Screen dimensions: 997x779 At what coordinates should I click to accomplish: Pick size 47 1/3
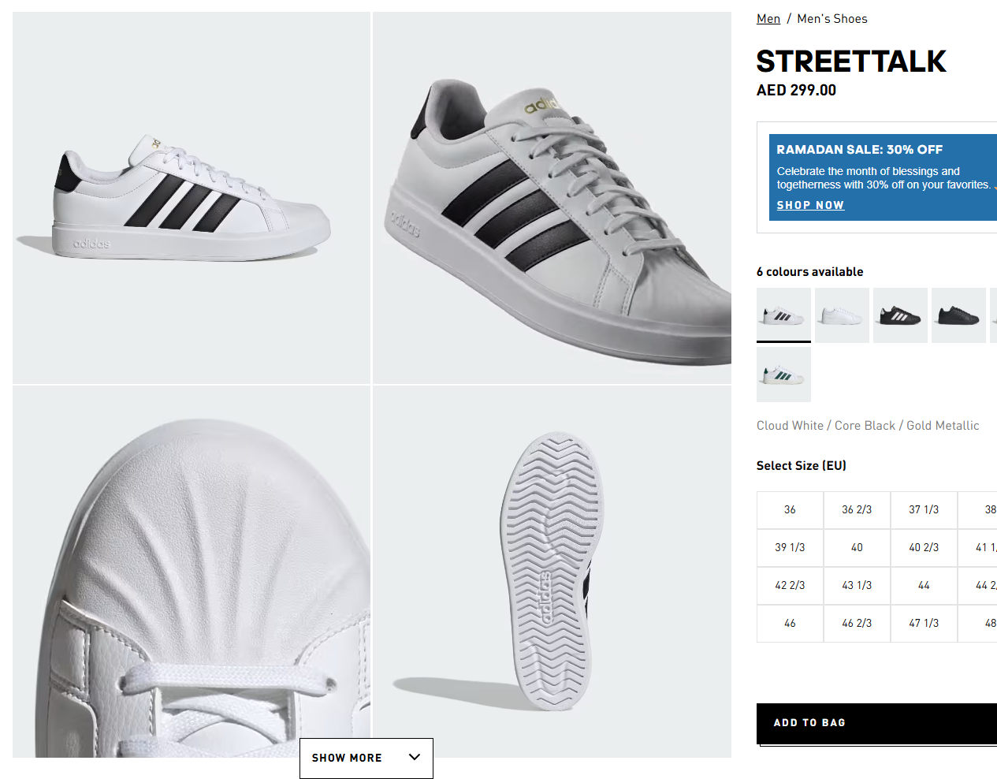pos(924,624)
